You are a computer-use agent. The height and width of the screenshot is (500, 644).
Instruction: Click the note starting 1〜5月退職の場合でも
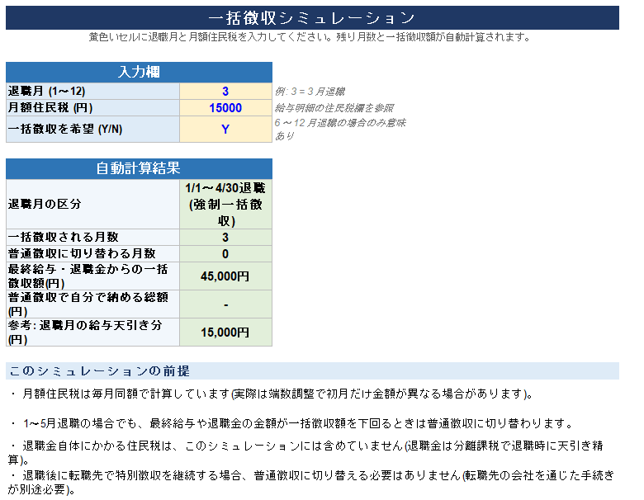[291, 423]
